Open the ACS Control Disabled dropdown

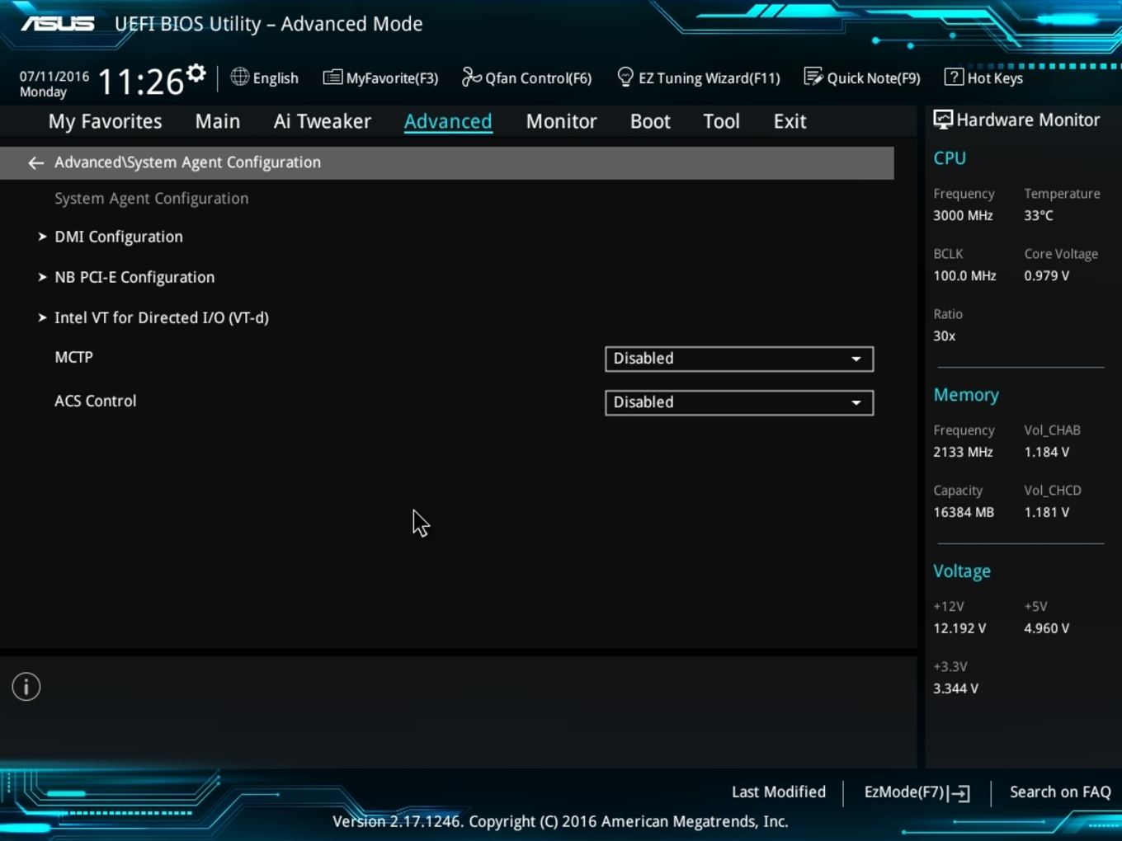click(739, 402)
